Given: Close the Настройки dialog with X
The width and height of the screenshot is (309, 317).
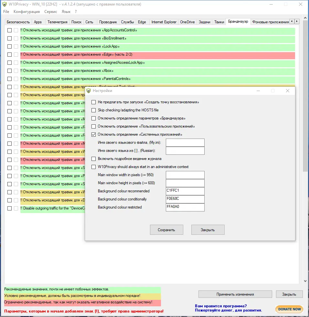Looking at the screenshot, I should coord(288,91).
